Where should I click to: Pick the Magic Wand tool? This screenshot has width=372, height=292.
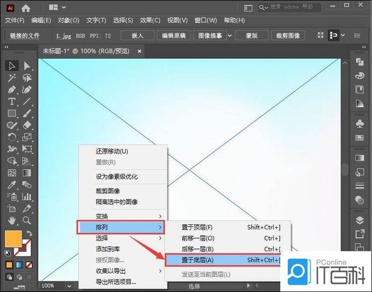click(12, 78)
